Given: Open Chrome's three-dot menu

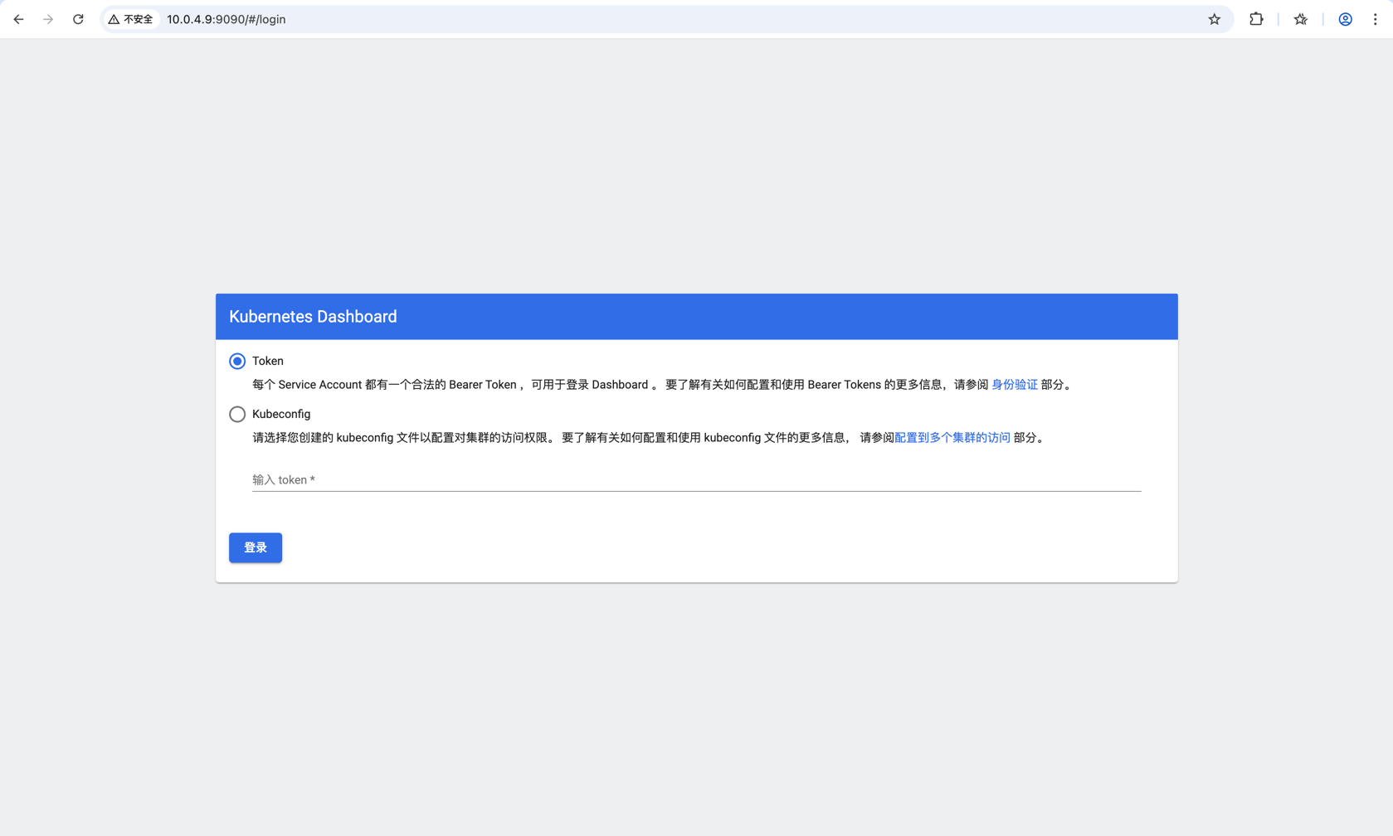Looking at the screenshot, I should (1375, 18).
